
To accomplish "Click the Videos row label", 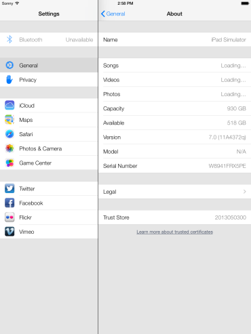I will 111,80.
